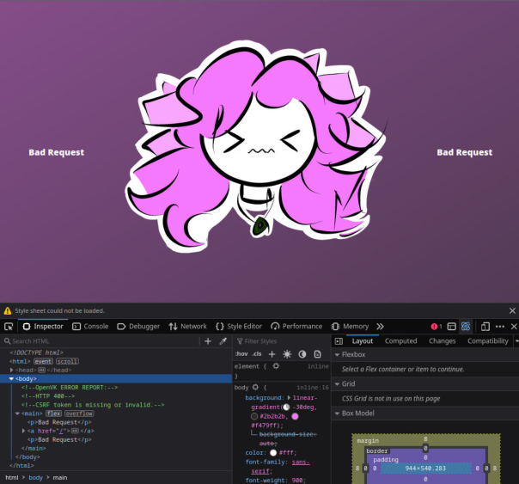Toggle print media simulation

[x=317, y=354]
